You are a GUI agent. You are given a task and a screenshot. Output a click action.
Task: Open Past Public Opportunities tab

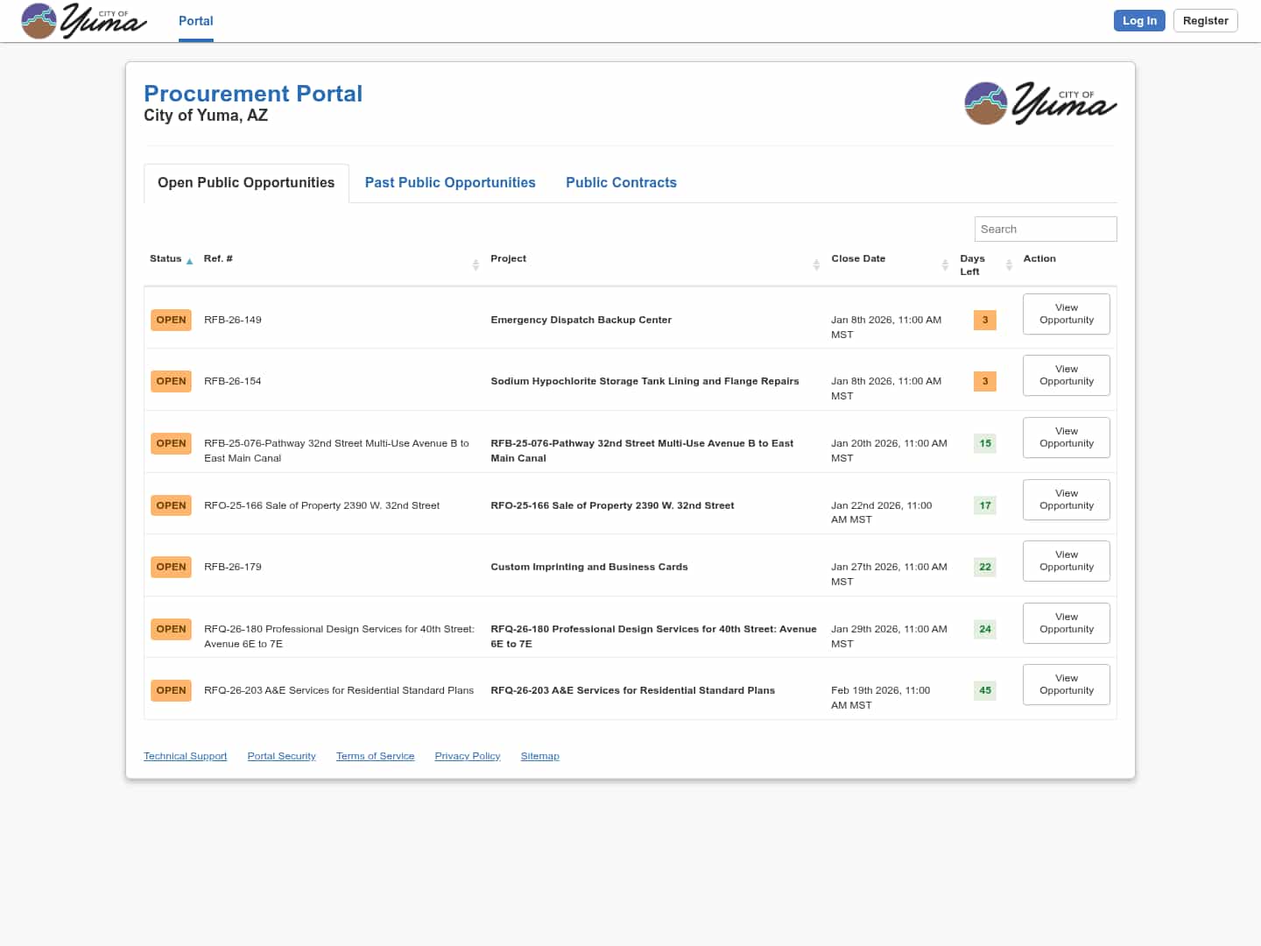450,182
